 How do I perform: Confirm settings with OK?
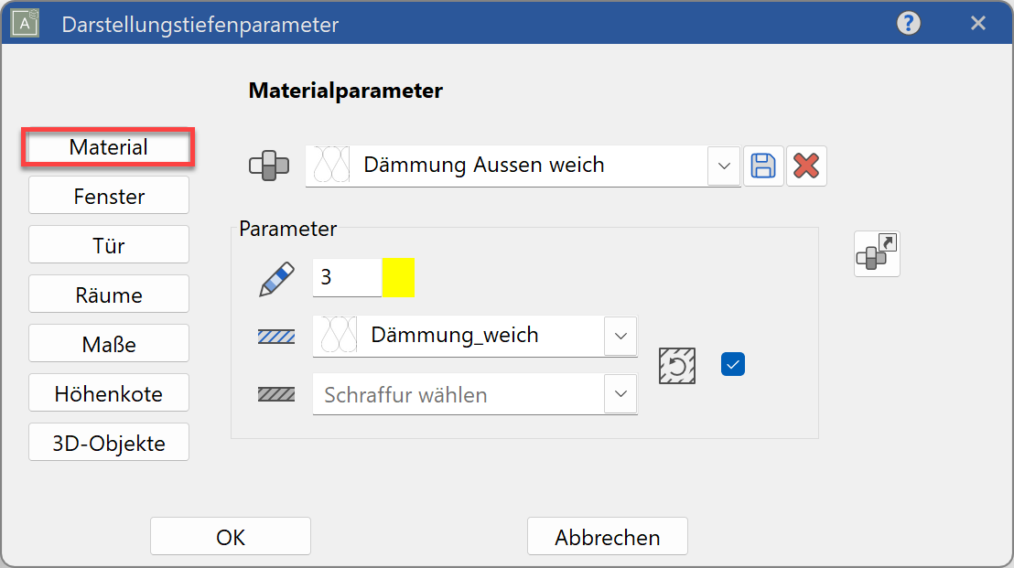tap(230, 536)
